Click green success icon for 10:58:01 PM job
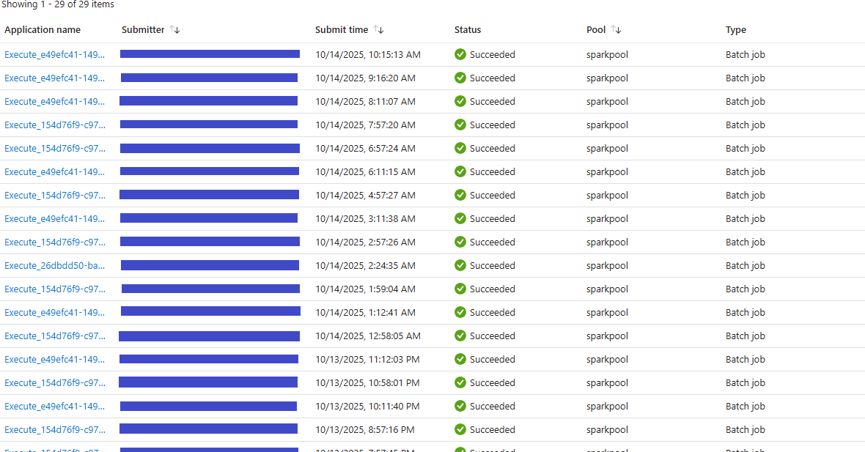The width and height of the screenshot is (865, 452). [x=460, y=382]
